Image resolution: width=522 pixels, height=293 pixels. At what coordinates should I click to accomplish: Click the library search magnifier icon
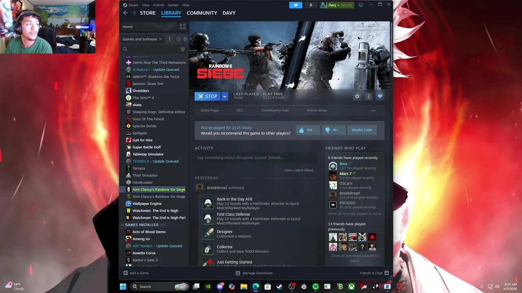tap(125, 49)
